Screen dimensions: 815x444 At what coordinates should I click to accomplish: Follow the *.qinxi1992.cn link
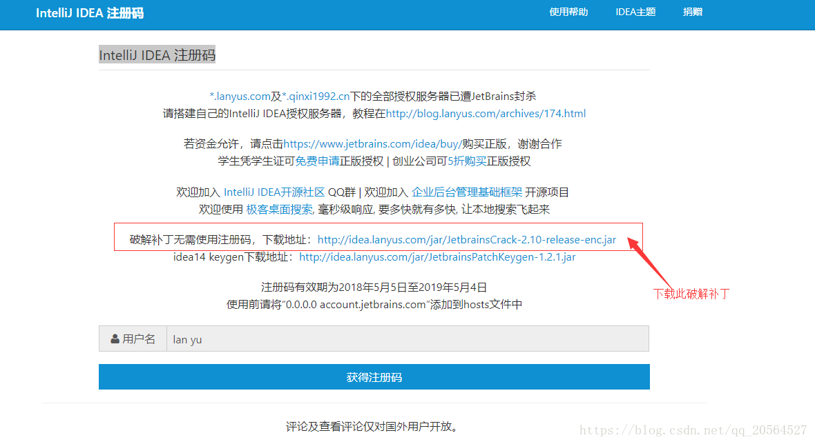point(316,96)
